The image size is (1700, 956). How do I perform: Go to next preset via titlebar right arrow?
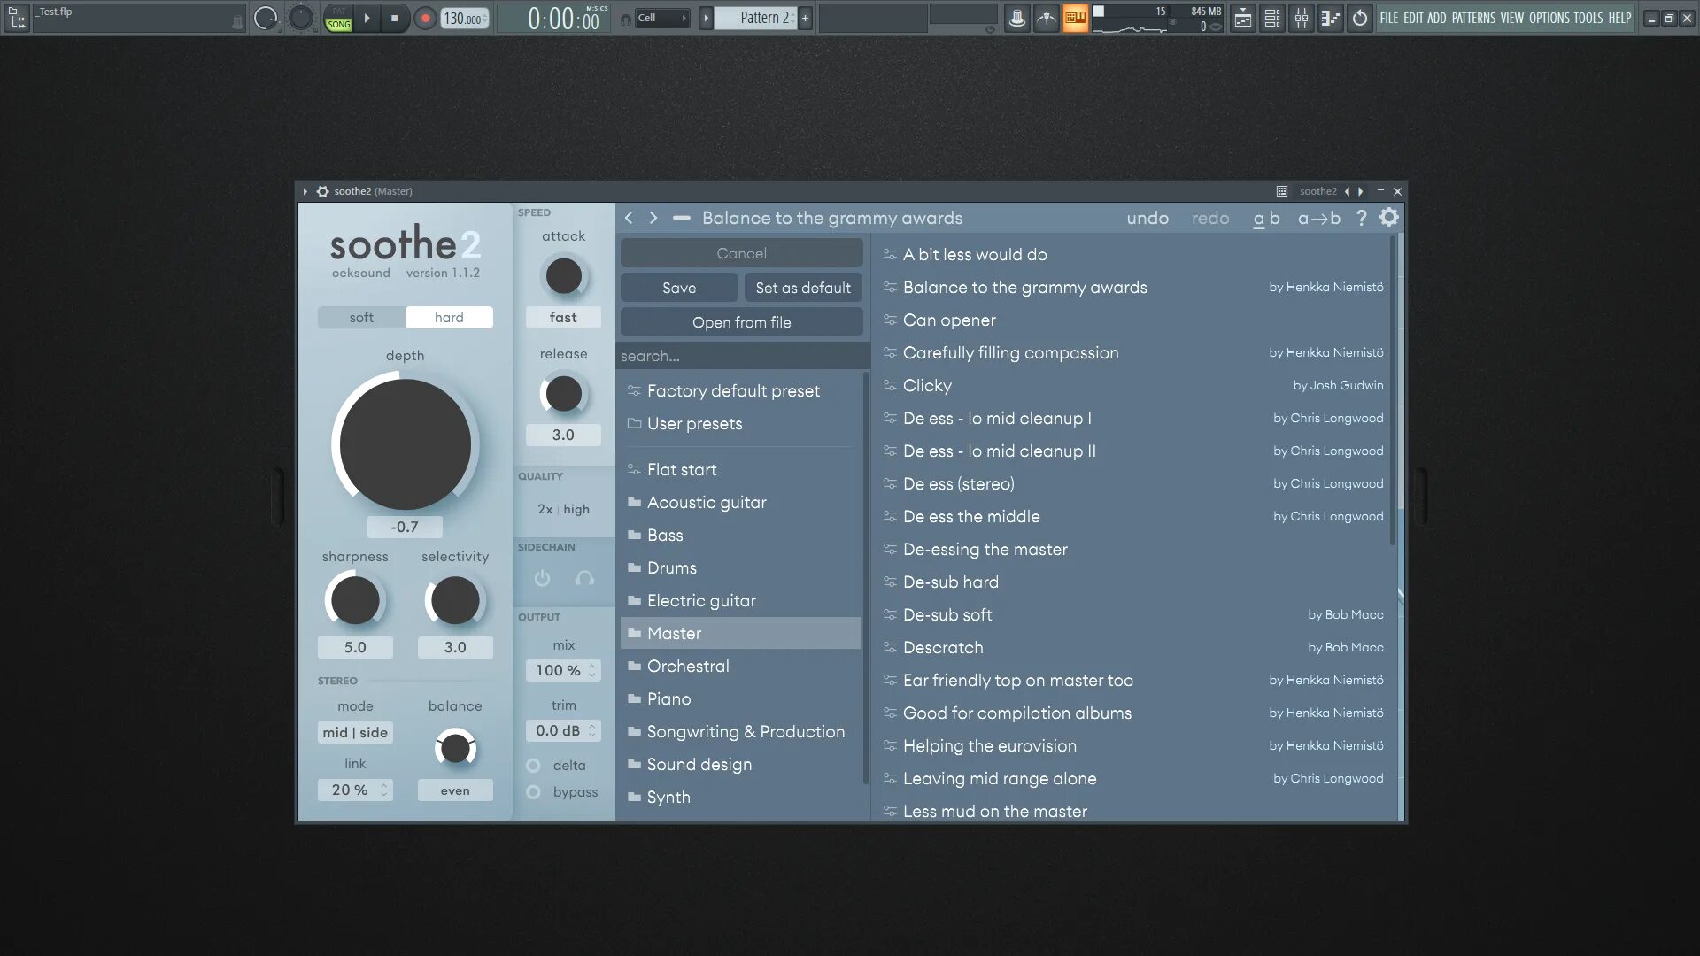click(1361, 191)
